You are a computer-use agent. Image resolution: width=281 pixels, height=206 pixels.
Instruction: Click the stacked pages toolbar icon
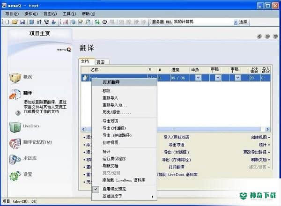click(73, 22)
